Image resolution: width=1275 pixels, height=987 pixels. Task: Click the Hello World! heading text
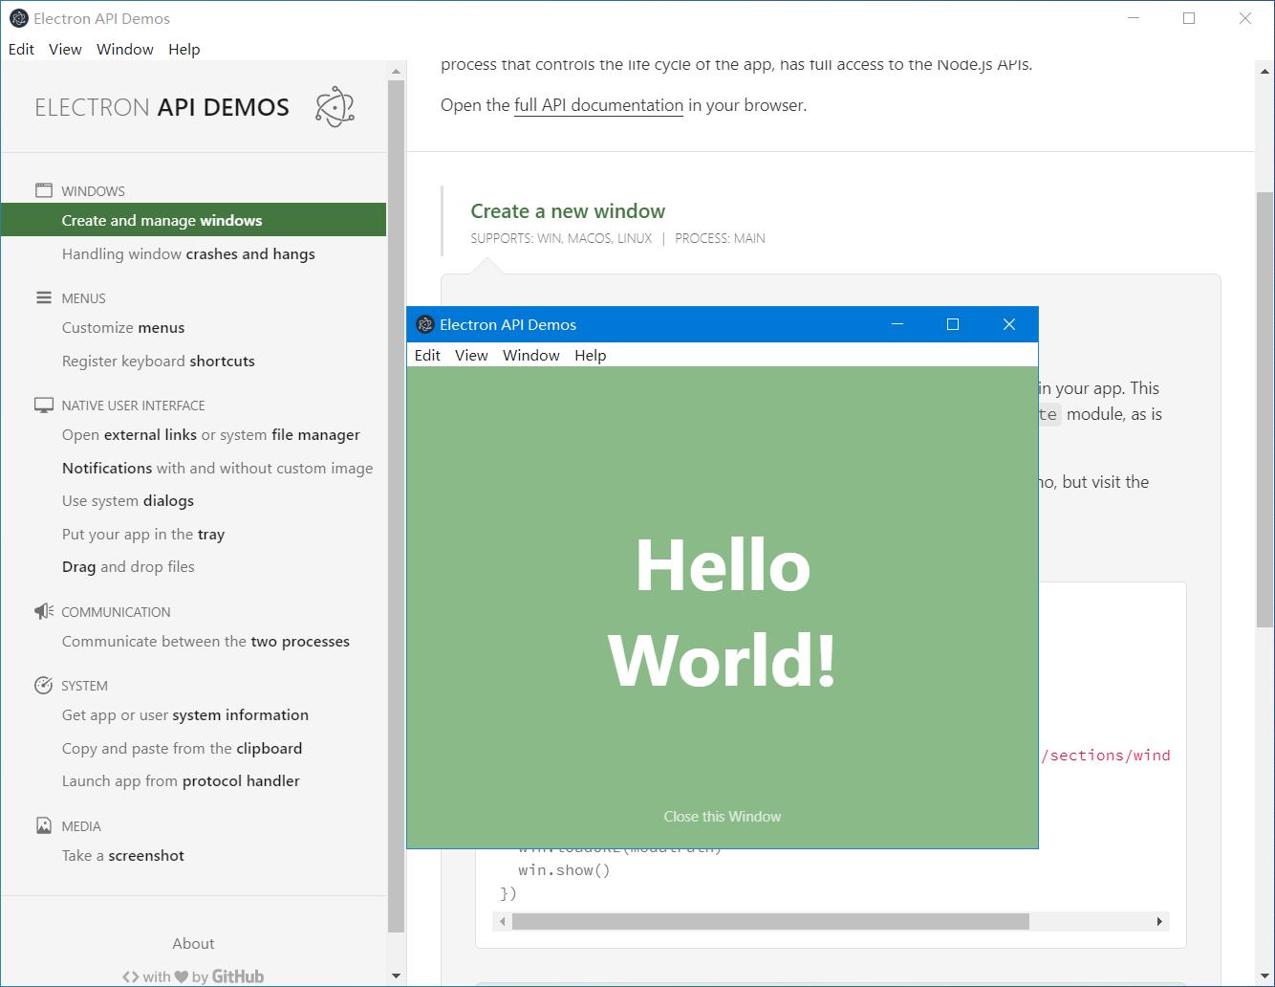coord(723,612)
